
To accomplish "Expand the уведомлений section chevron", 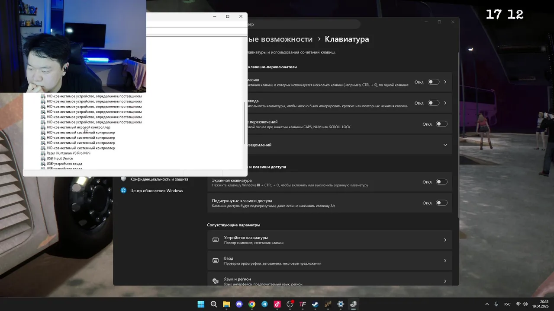I will pos(445,145).
